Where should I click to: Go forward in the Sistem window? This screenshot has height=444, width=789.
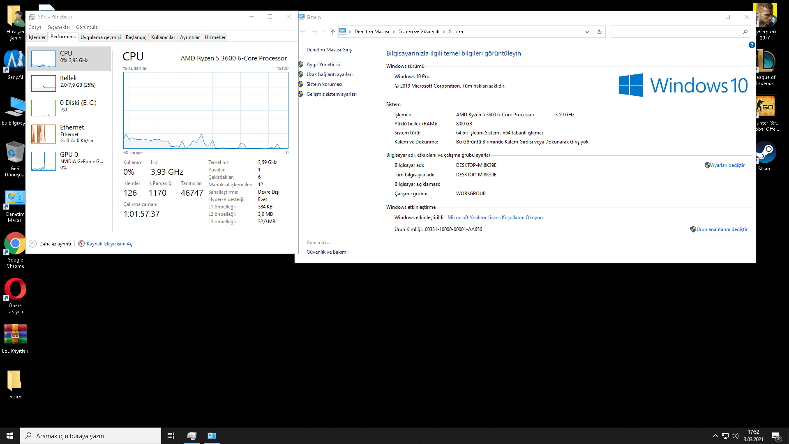315,32
